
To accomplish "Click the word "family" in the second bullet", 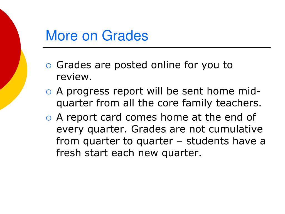I will coord(197,103).
